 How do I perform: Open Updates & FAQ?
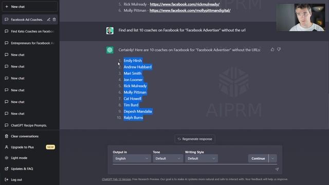[x=30, y=169]
